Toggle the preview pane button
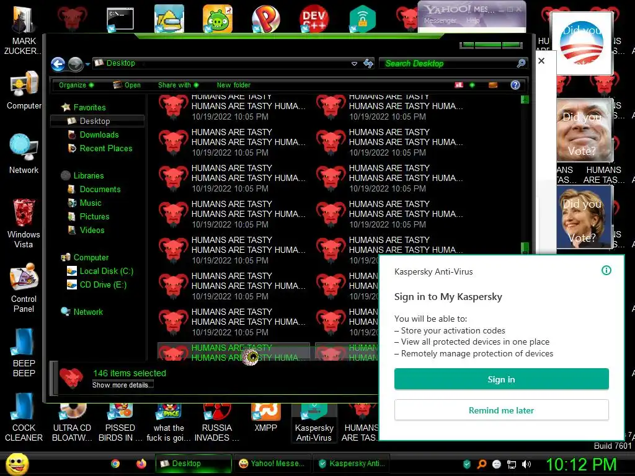This screenshot has width=635, height=476. 493,85
